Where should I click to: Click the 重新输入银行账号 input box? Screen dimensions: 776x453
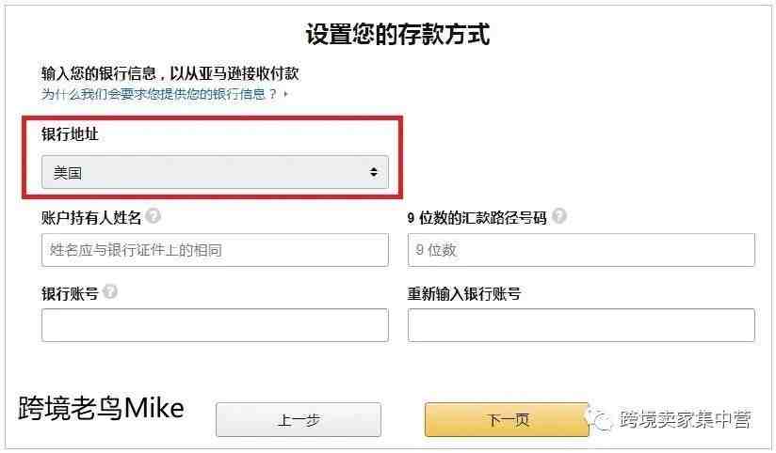(x=581, y=325)
